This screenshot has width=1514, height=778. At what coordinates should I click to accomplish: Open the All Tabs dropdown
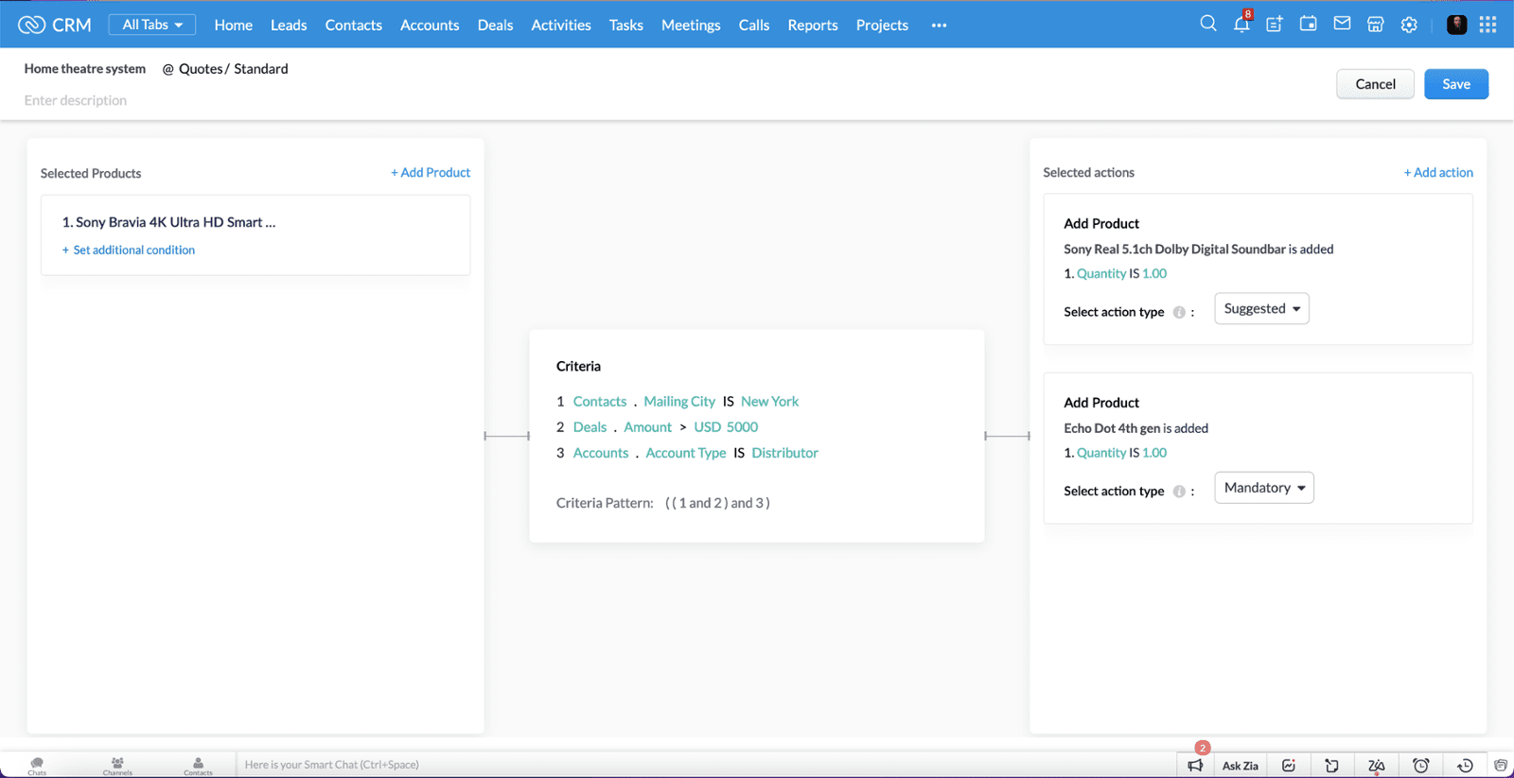pyautogui.click(x=152, y=25)
